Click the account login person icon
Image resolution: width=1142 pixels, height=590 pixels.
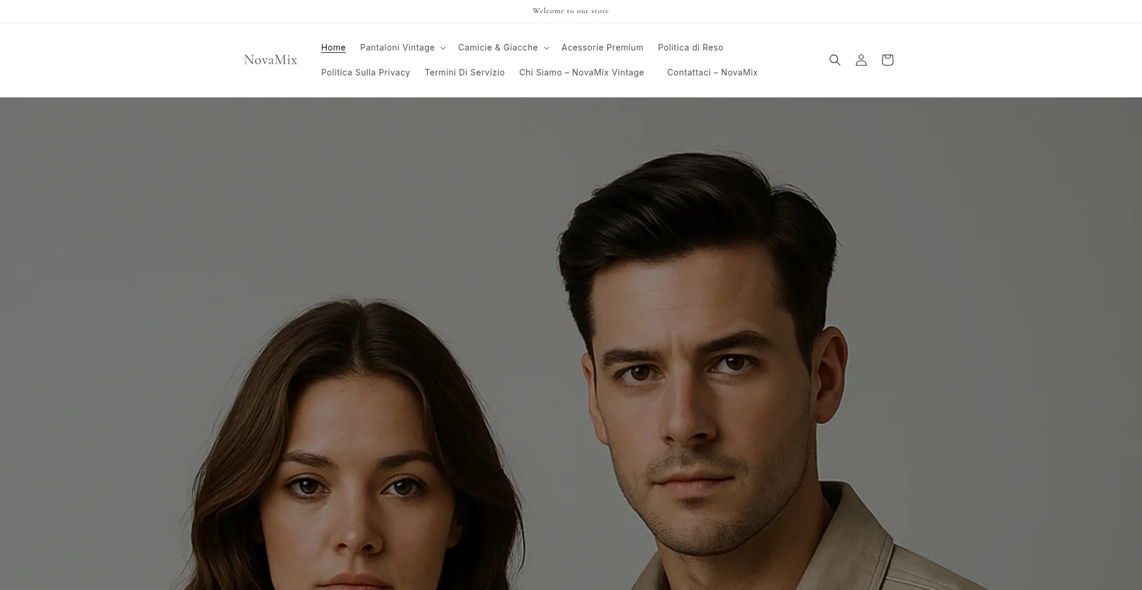(x=861, y=60)
